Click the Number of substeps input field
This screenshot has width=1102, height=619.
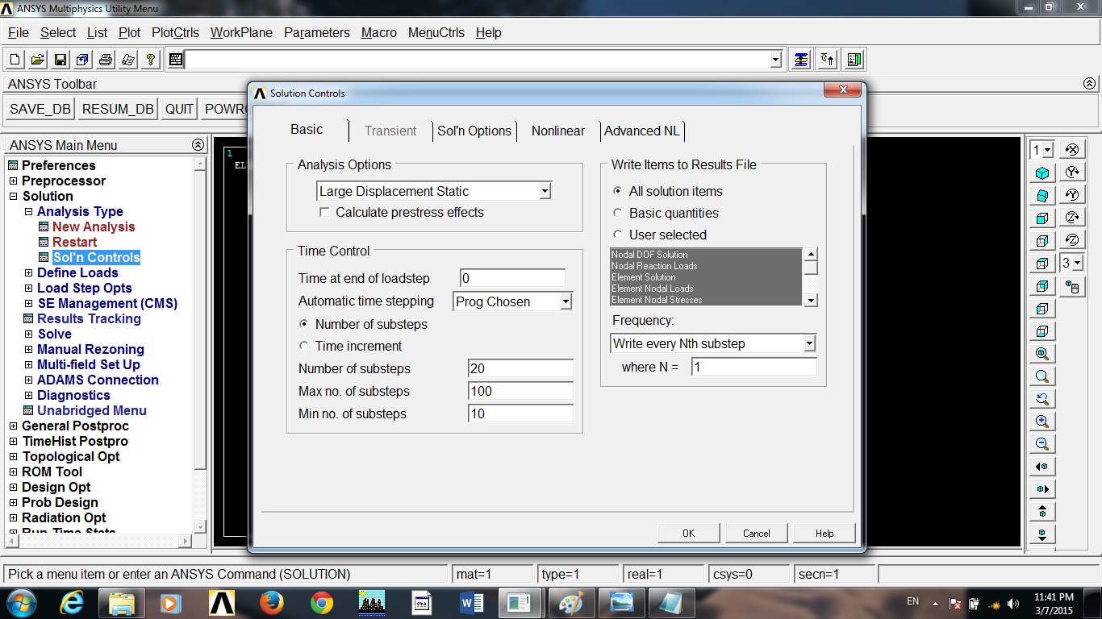tap(520, 368)
